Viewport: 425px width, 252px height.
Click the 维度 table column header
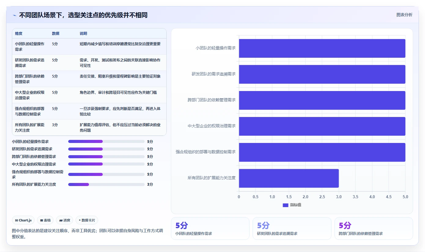[19, 33]
